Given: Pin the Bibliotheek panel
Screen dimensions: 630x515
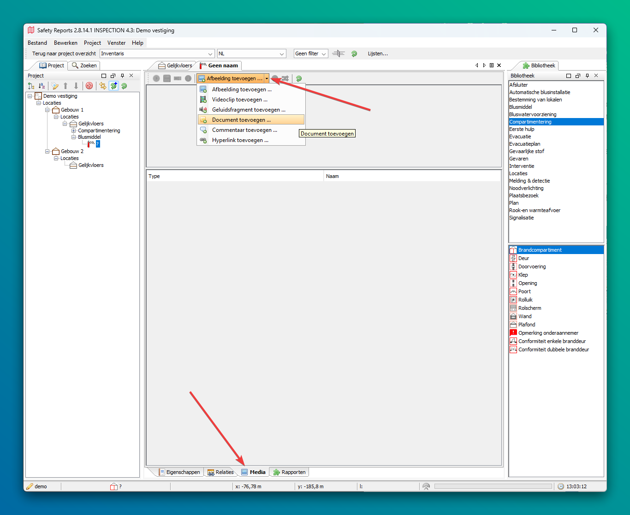Looking at the screenshot, I should [587, 76].
